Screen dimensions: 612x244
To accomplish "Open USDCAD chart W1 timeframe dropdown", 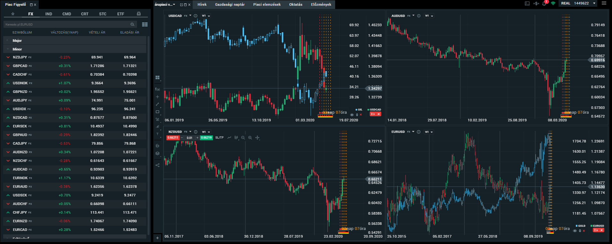I will click(x=206, y=16).
